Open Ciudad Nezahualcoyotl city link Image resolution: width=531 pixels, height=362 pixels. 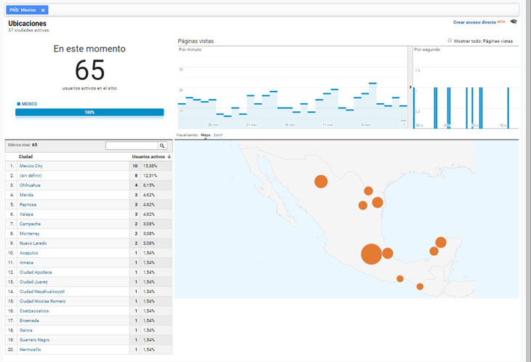[42, 291]
